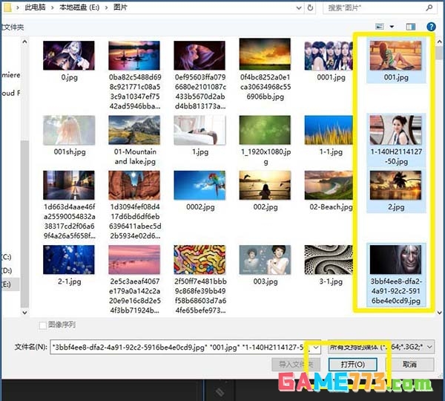This screenshot has width=445, height=401.
Task: Select the C: drive in sidebar
Action: point(7,257)
